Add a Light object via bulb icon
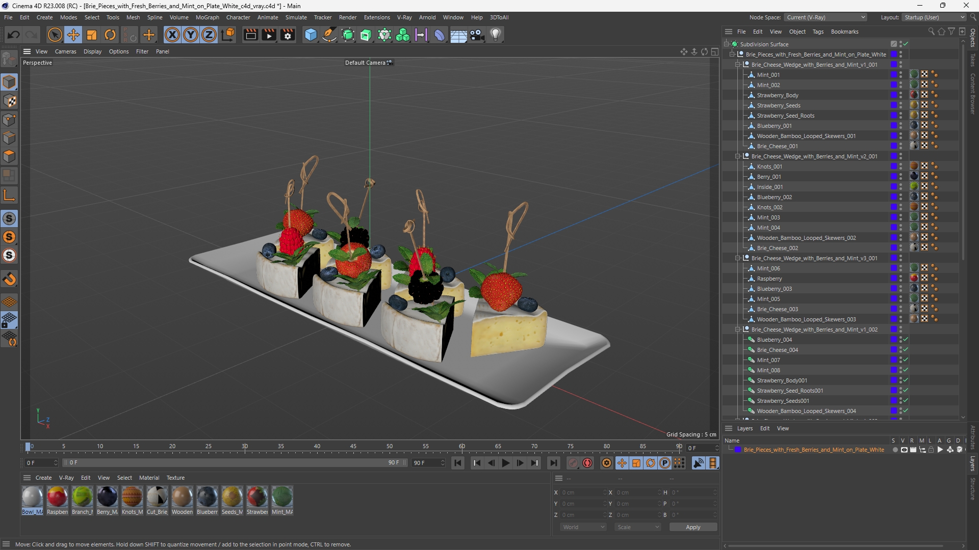 tap(496, 35)
